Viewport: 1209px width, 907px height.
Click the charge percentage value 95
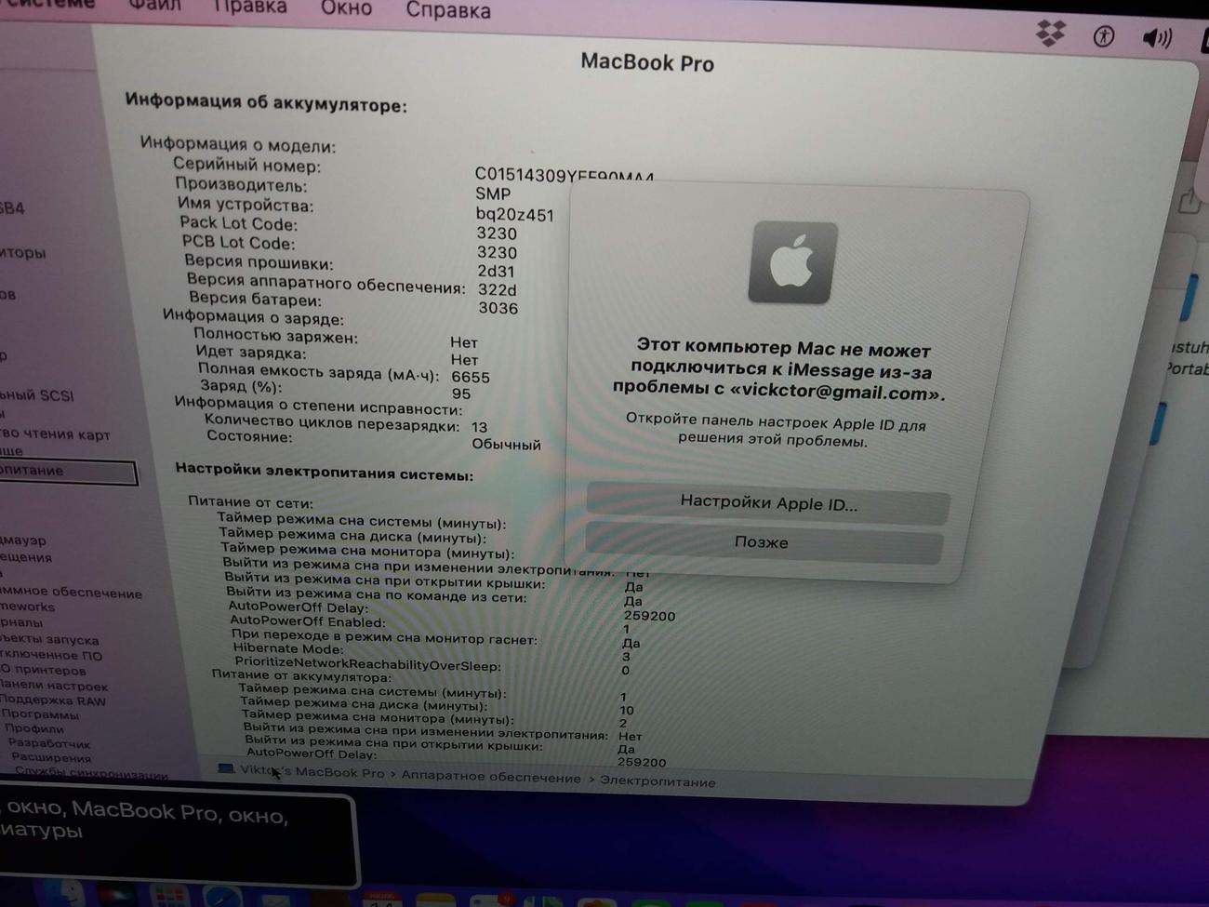tap(461, 393)
